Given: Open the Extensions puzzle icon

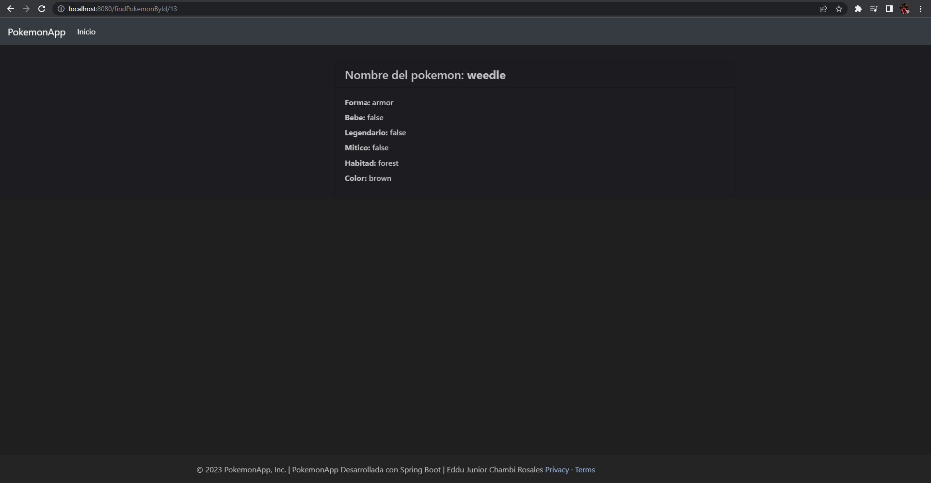Looking at the screenshot, I should pyautogui.click(x=858, y=9).
